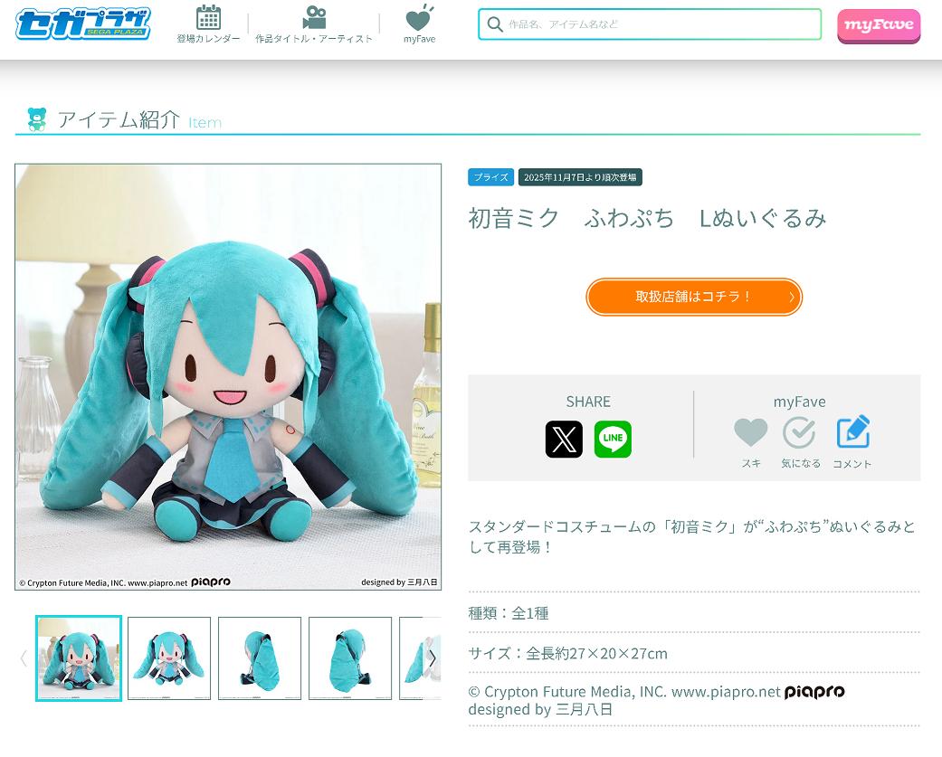Select the 2025年11月7日より順次登場 date tag
942x757 pixels.
click(580, 177)
